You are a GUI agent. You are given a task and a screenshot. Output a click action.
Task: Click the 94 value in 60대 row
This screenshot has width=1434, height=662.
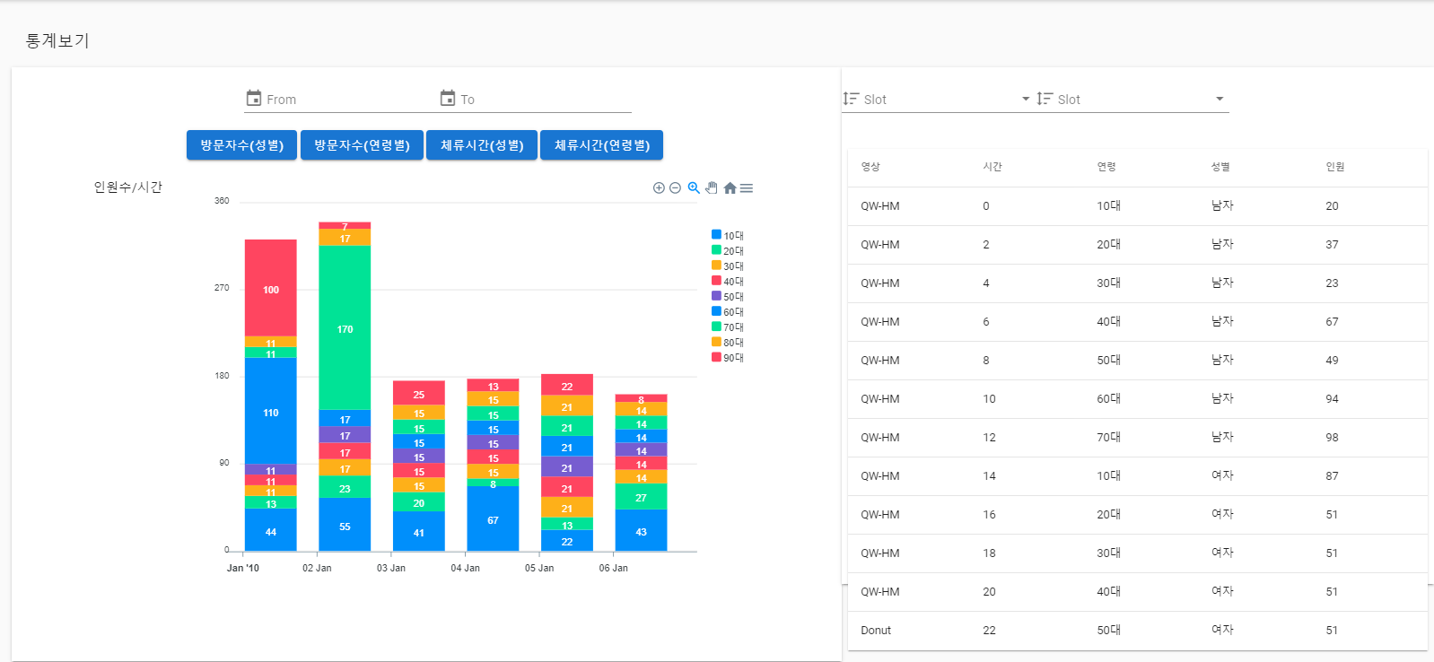coord(1332,399)
